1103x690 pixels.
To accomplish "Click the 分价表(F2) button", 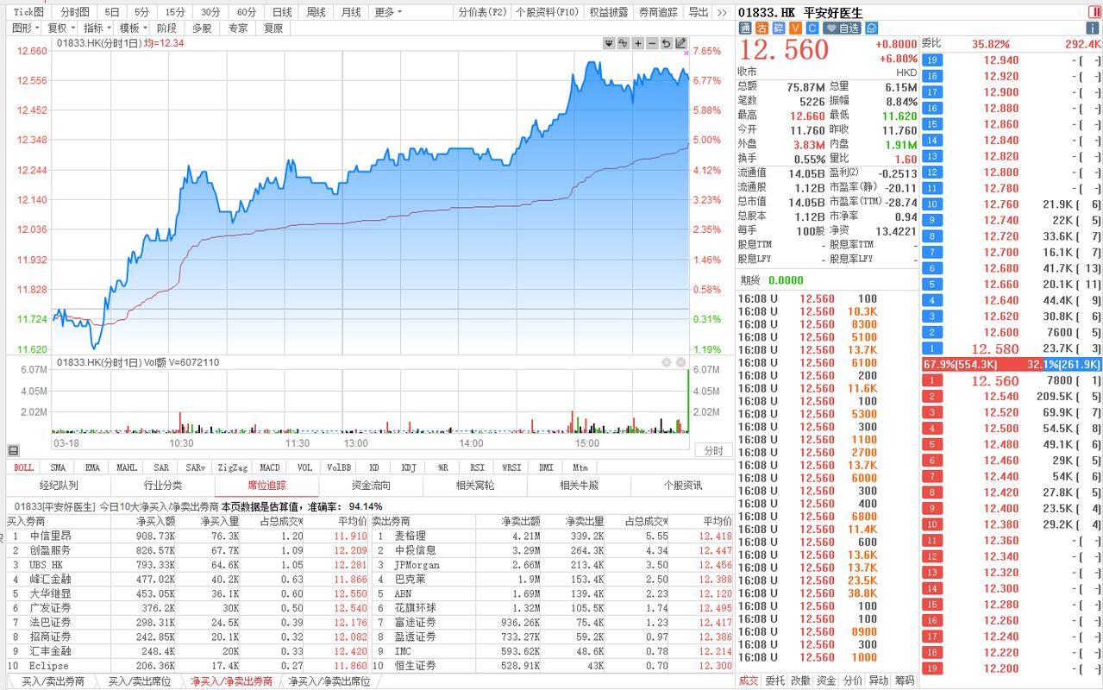I will (482, 12).
